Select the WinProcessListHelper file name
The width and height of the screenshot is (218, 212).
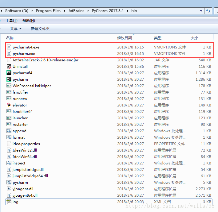[x=32, y=86]
